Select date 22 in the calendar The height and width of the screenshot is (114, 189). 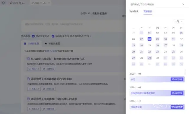[149, 52]
